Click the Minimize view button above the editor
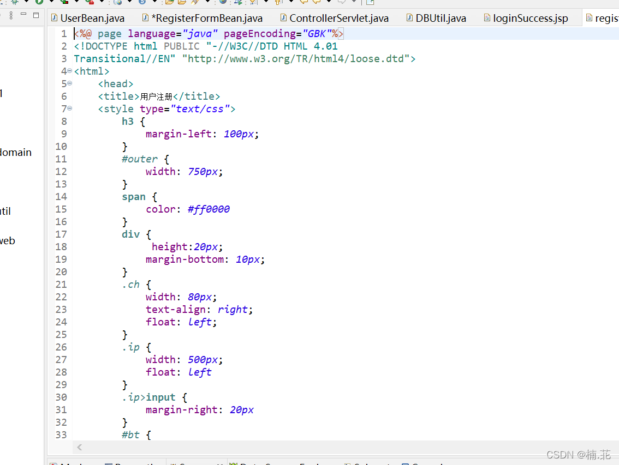 click(23, 15)
